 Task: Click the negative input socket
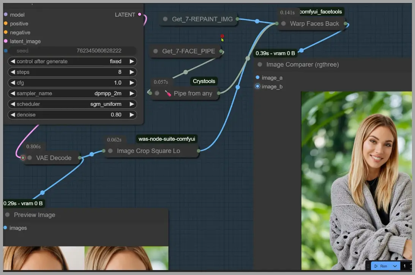pos(6,32)
